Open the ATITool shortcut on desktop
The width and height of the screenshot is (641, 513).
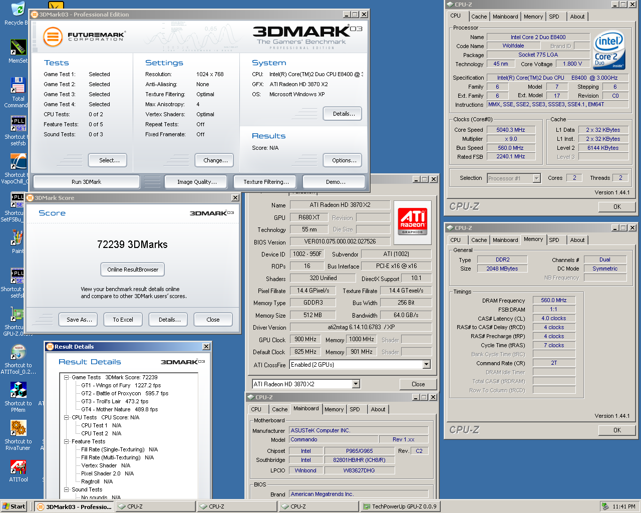(19, 352)
